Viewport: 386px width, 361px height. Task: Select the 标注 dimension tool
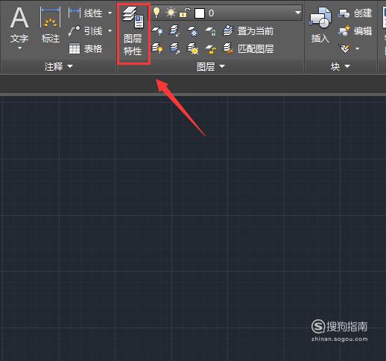point(51,25)
